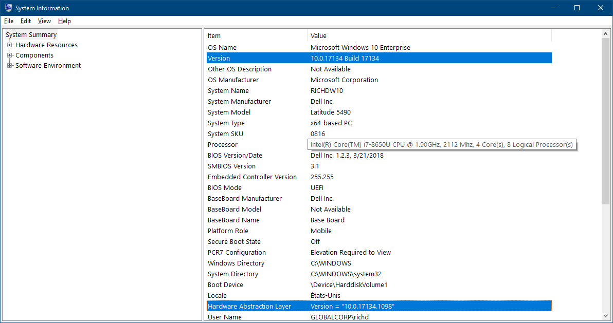Image resolution: width=613 pixels, height=323 pixels.
Task: Select the Windows Directory row
Action: [x=379, y=263]
